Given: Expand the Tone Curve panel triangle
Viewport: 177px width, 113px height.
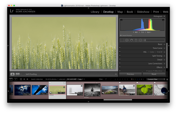Looking at the screenshot, I should tap(164, 48).
